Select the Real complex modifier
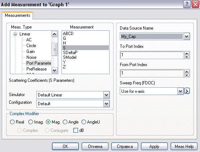200x152 pixels. (x=12, y=122)
